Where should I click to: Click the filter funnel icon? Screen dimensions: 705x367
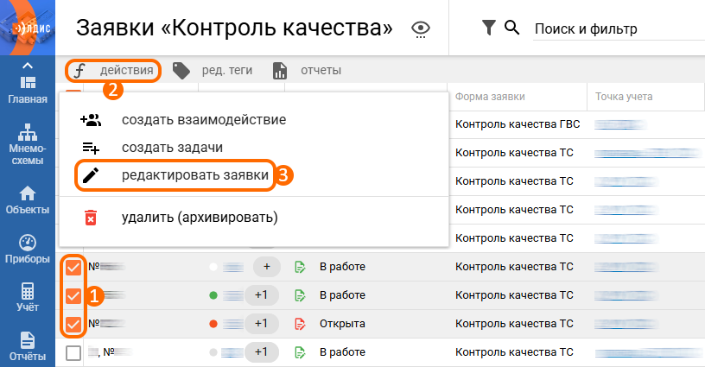pyautogui.click(x=489, y=28)
